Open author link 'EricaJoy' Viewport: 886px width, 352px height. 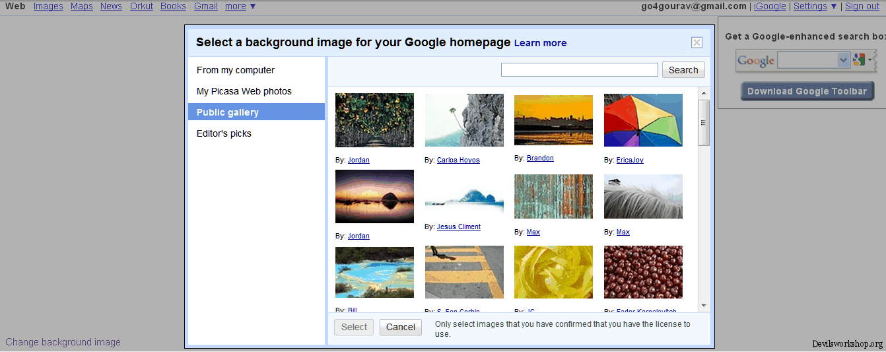(x=630, y=160)
